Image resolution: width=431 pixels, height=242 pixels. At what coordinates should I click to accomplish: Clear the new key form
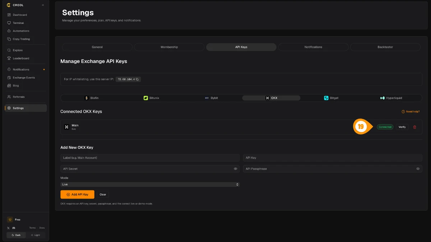point(103,194)
